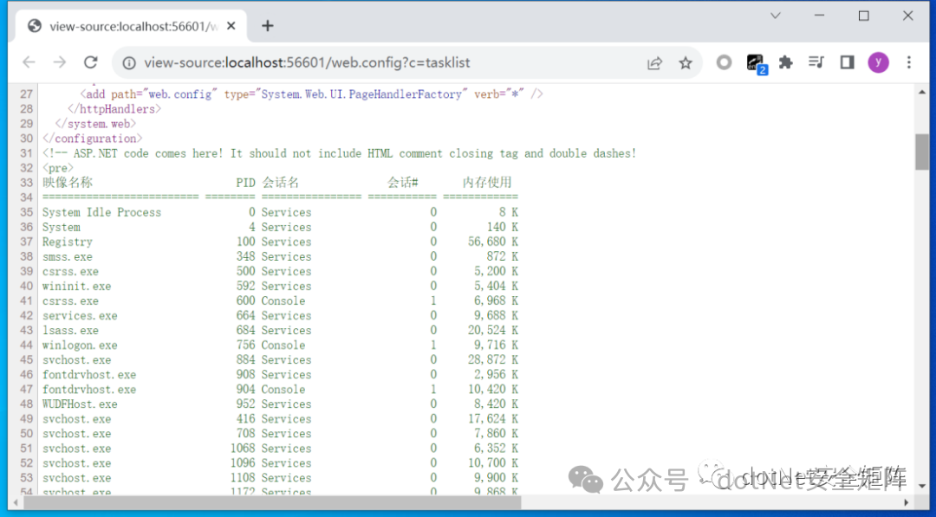Click 'winlogon.exe' process name

(80, 346)
